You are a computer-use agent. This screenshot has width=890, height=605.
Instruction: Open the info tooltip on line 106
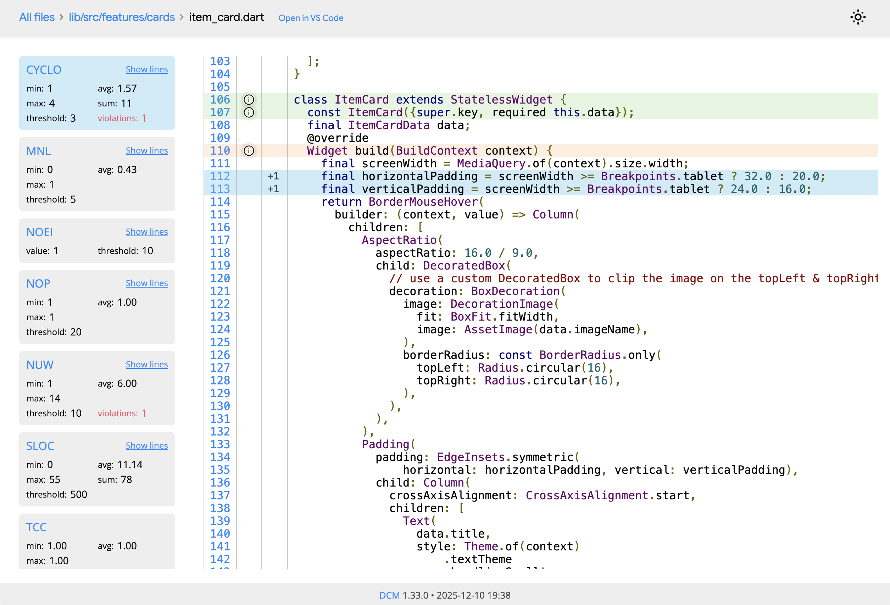[249, 100]
